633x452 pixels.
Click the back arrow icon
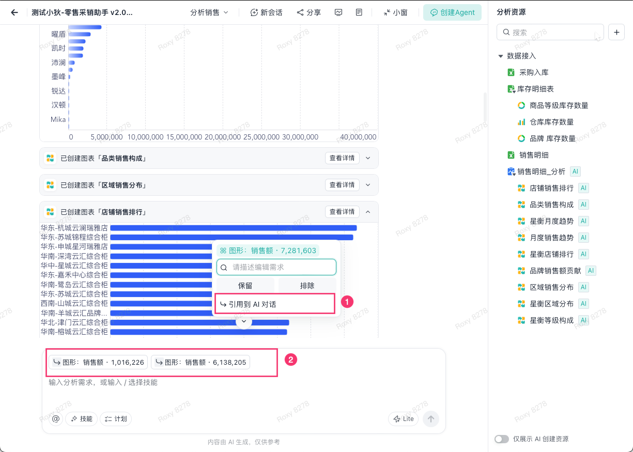14,12
